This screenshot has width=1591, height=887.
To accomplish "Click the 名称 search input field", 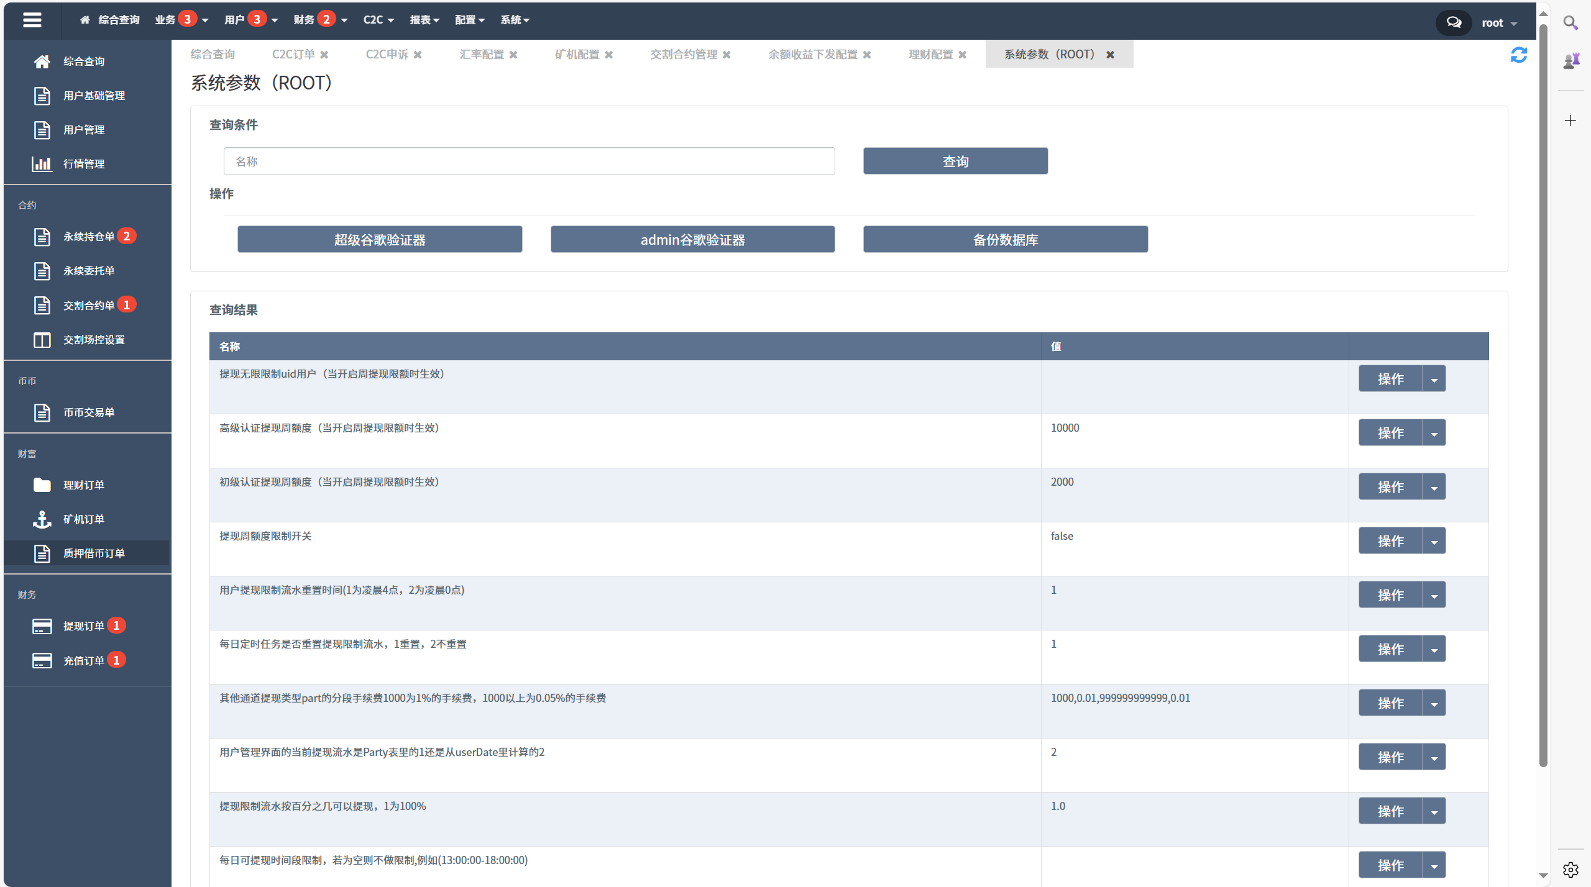I will click(528, 161).
